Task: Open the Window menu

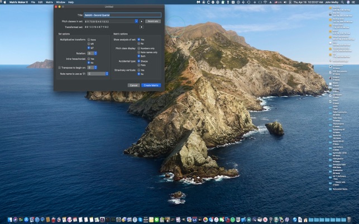Action: [60, 2]
